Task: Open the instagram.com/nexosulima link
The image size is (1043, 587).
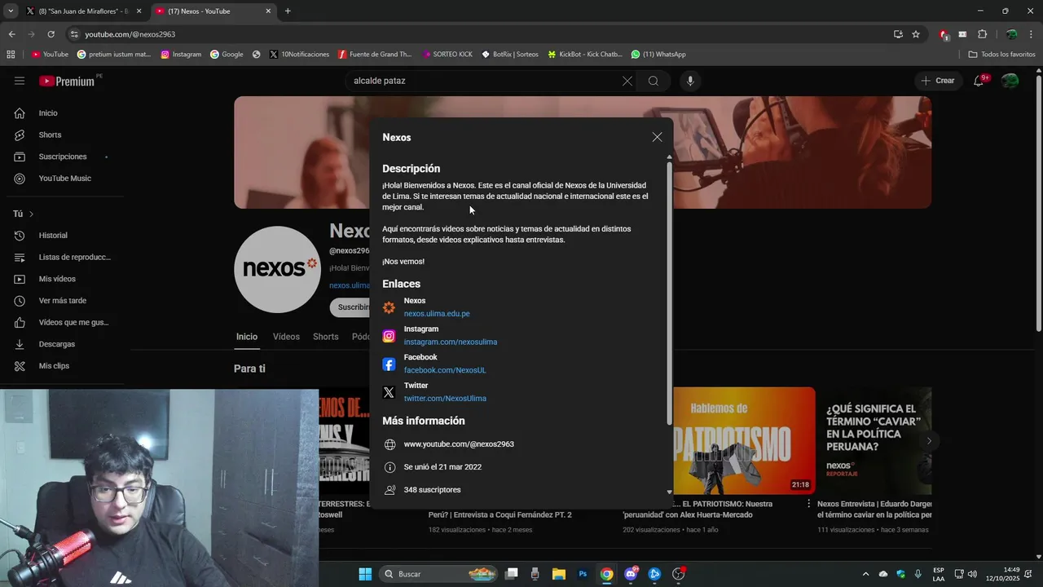Action: (x=450, y=342)
